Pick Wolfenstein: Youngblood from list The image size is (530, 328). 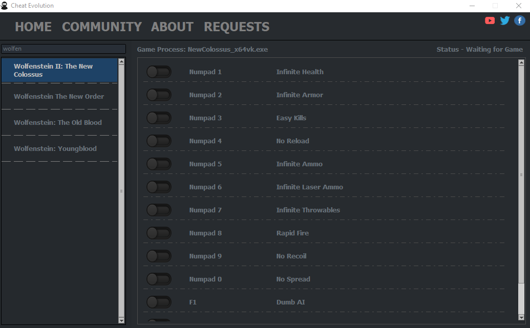pos(59,148)
